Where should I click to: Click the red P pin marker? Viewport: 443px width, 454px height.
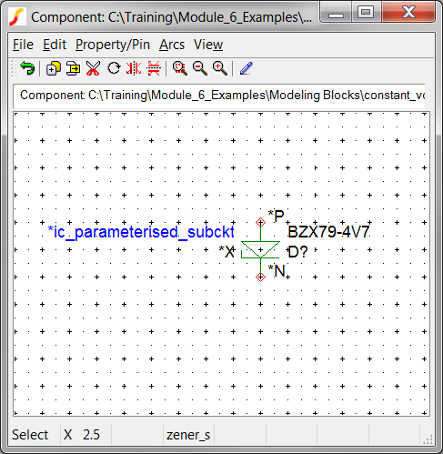point(260,222)
